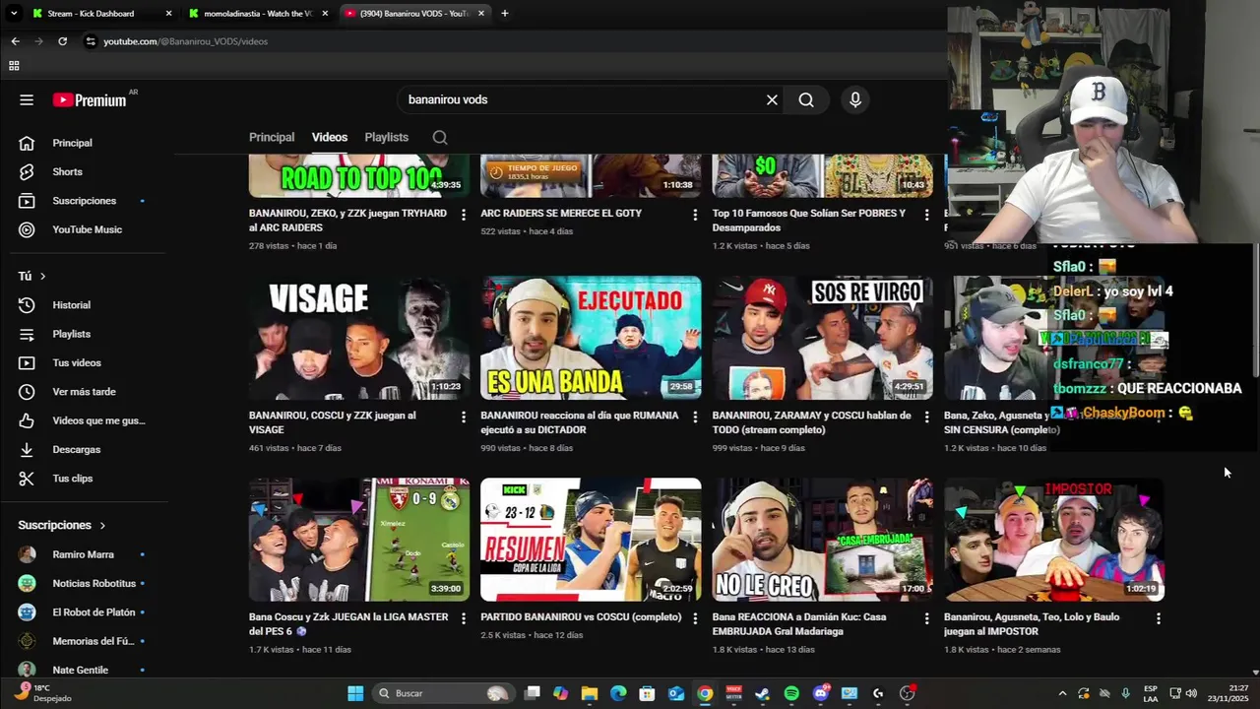Switch to the momoladinastia browser tab
Screen dimensions: 1260x709
259,14
